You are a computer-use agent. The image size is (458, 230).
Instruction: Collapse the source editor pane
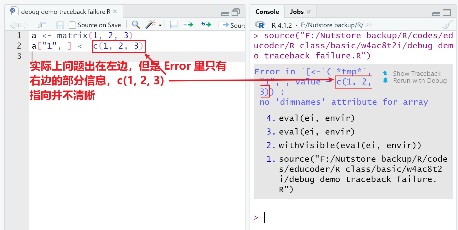pos(225,13)
